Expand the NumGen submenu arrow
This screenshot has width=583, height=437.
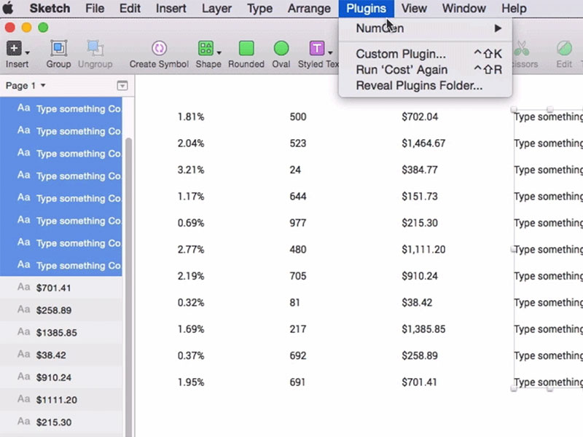[x=498, y=28]
